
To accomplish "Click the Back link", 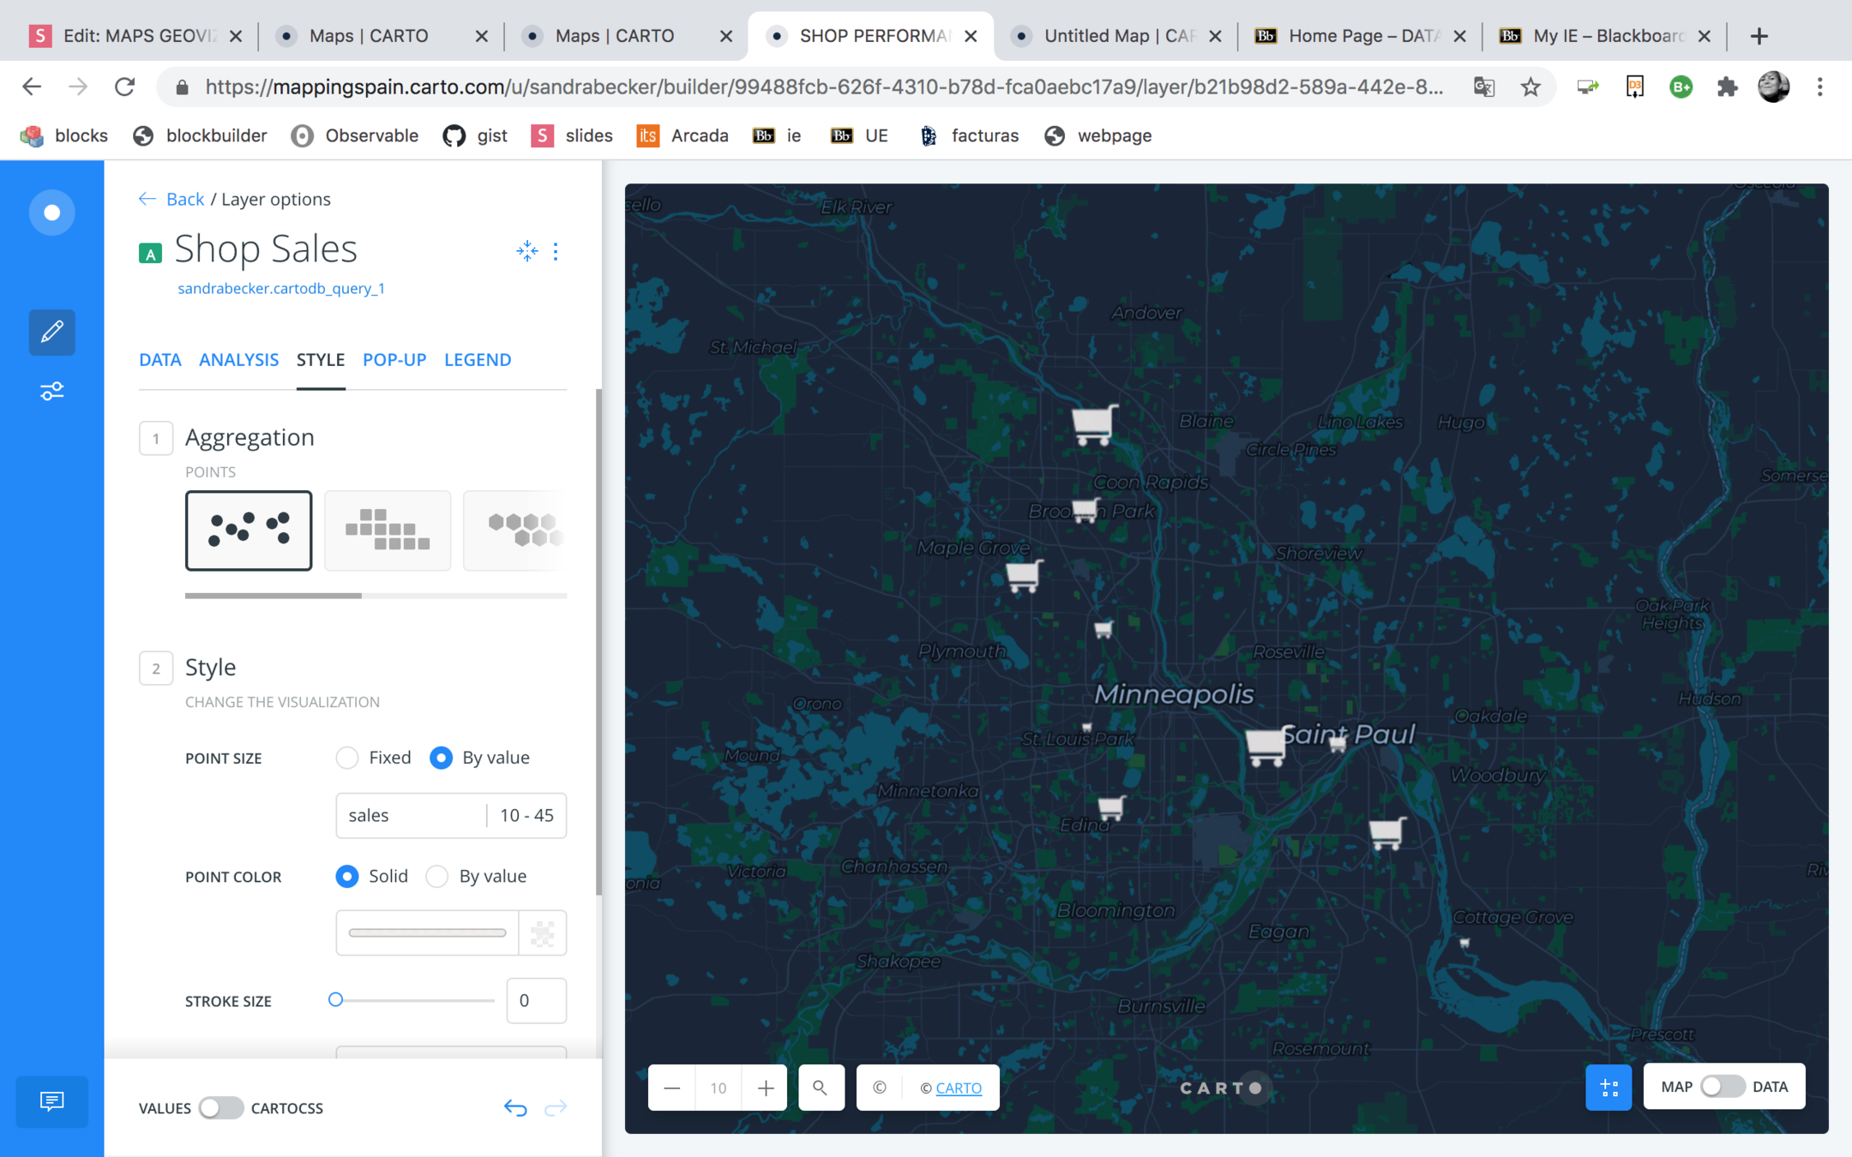I will coord(184,199).
